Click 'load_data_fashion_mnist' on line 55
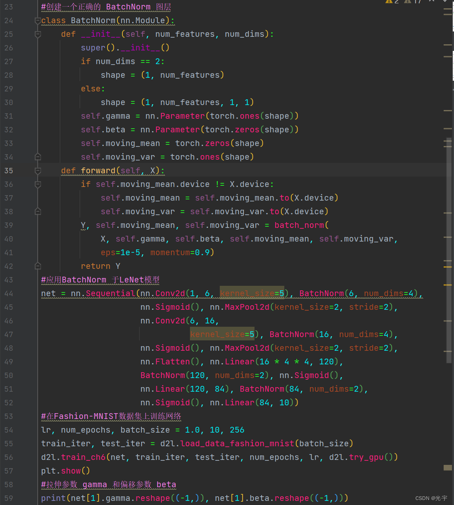The width and height of the screenshot is (454, 505). coord(237,444)
